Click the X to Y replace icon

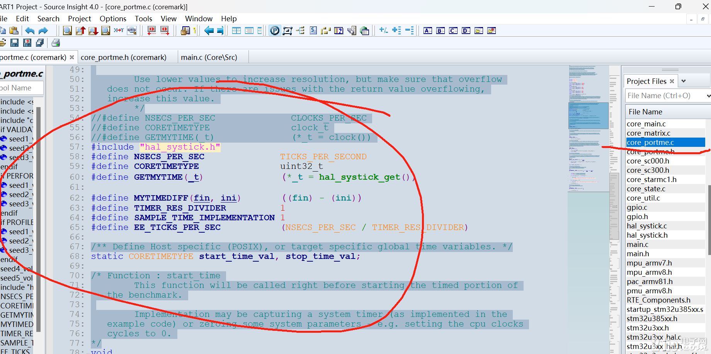point(119,30)
